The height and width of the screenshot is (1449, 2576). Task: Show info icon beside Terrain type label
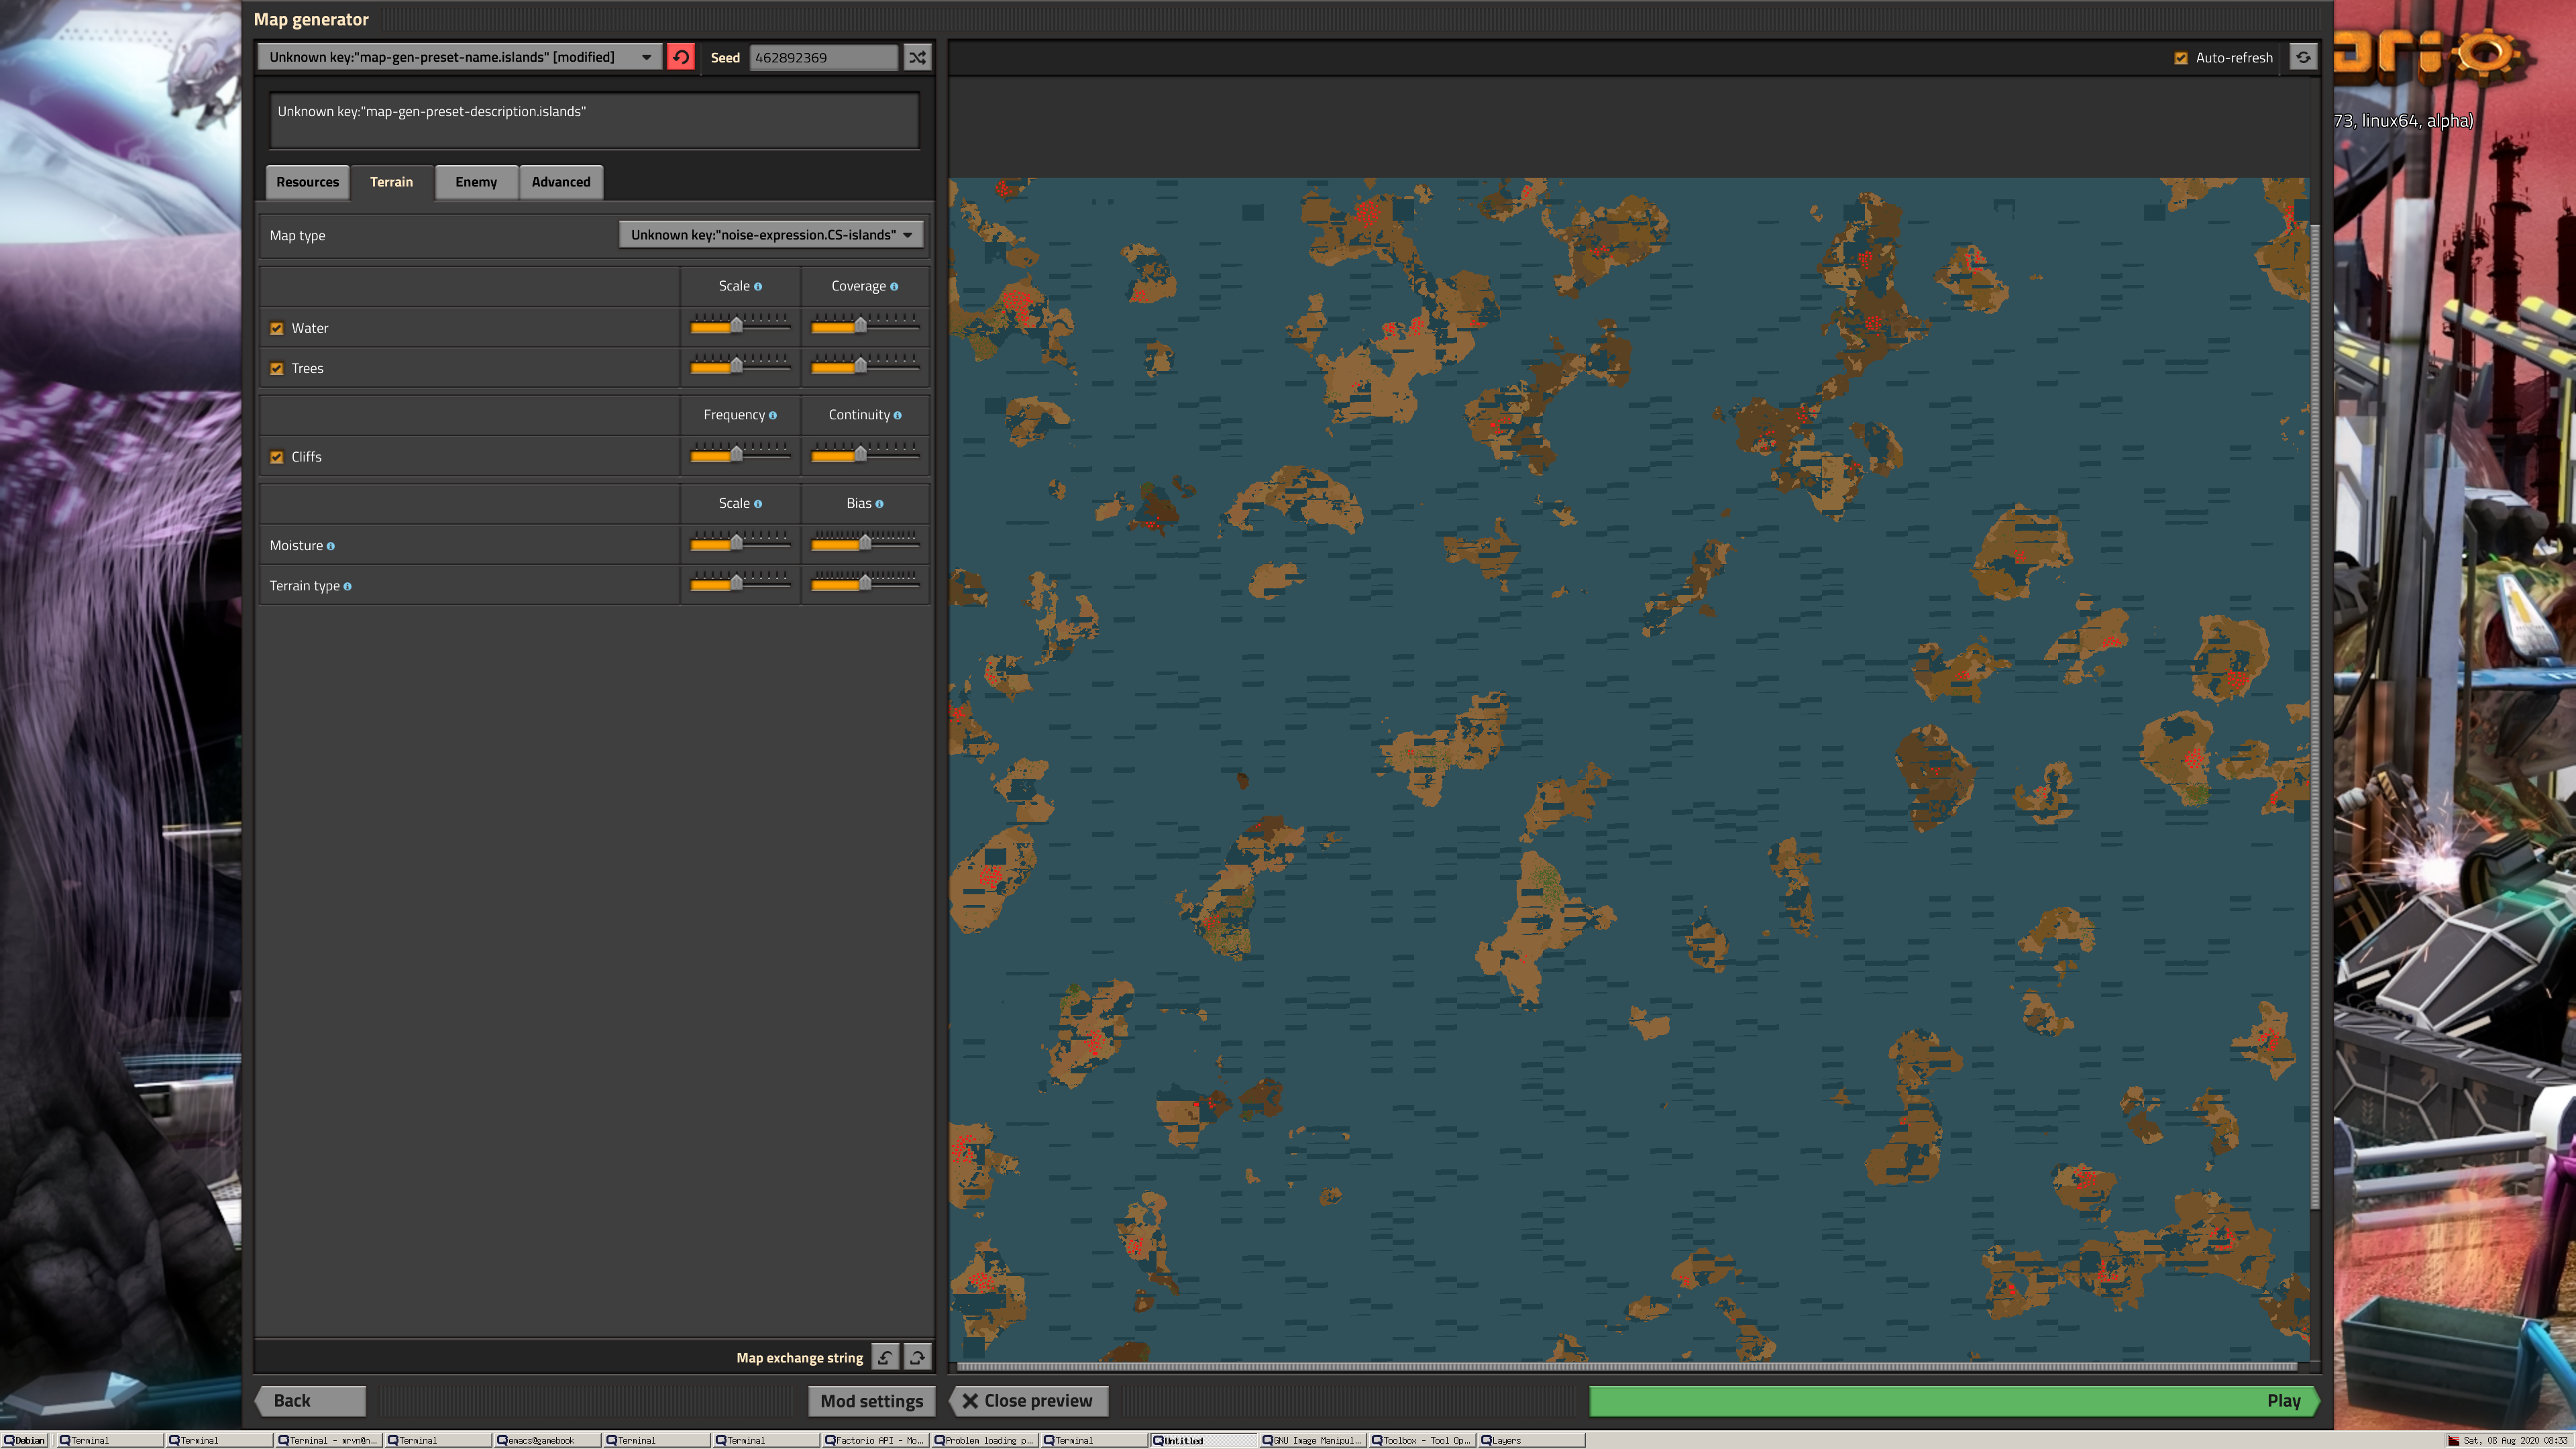coord(347,587)
